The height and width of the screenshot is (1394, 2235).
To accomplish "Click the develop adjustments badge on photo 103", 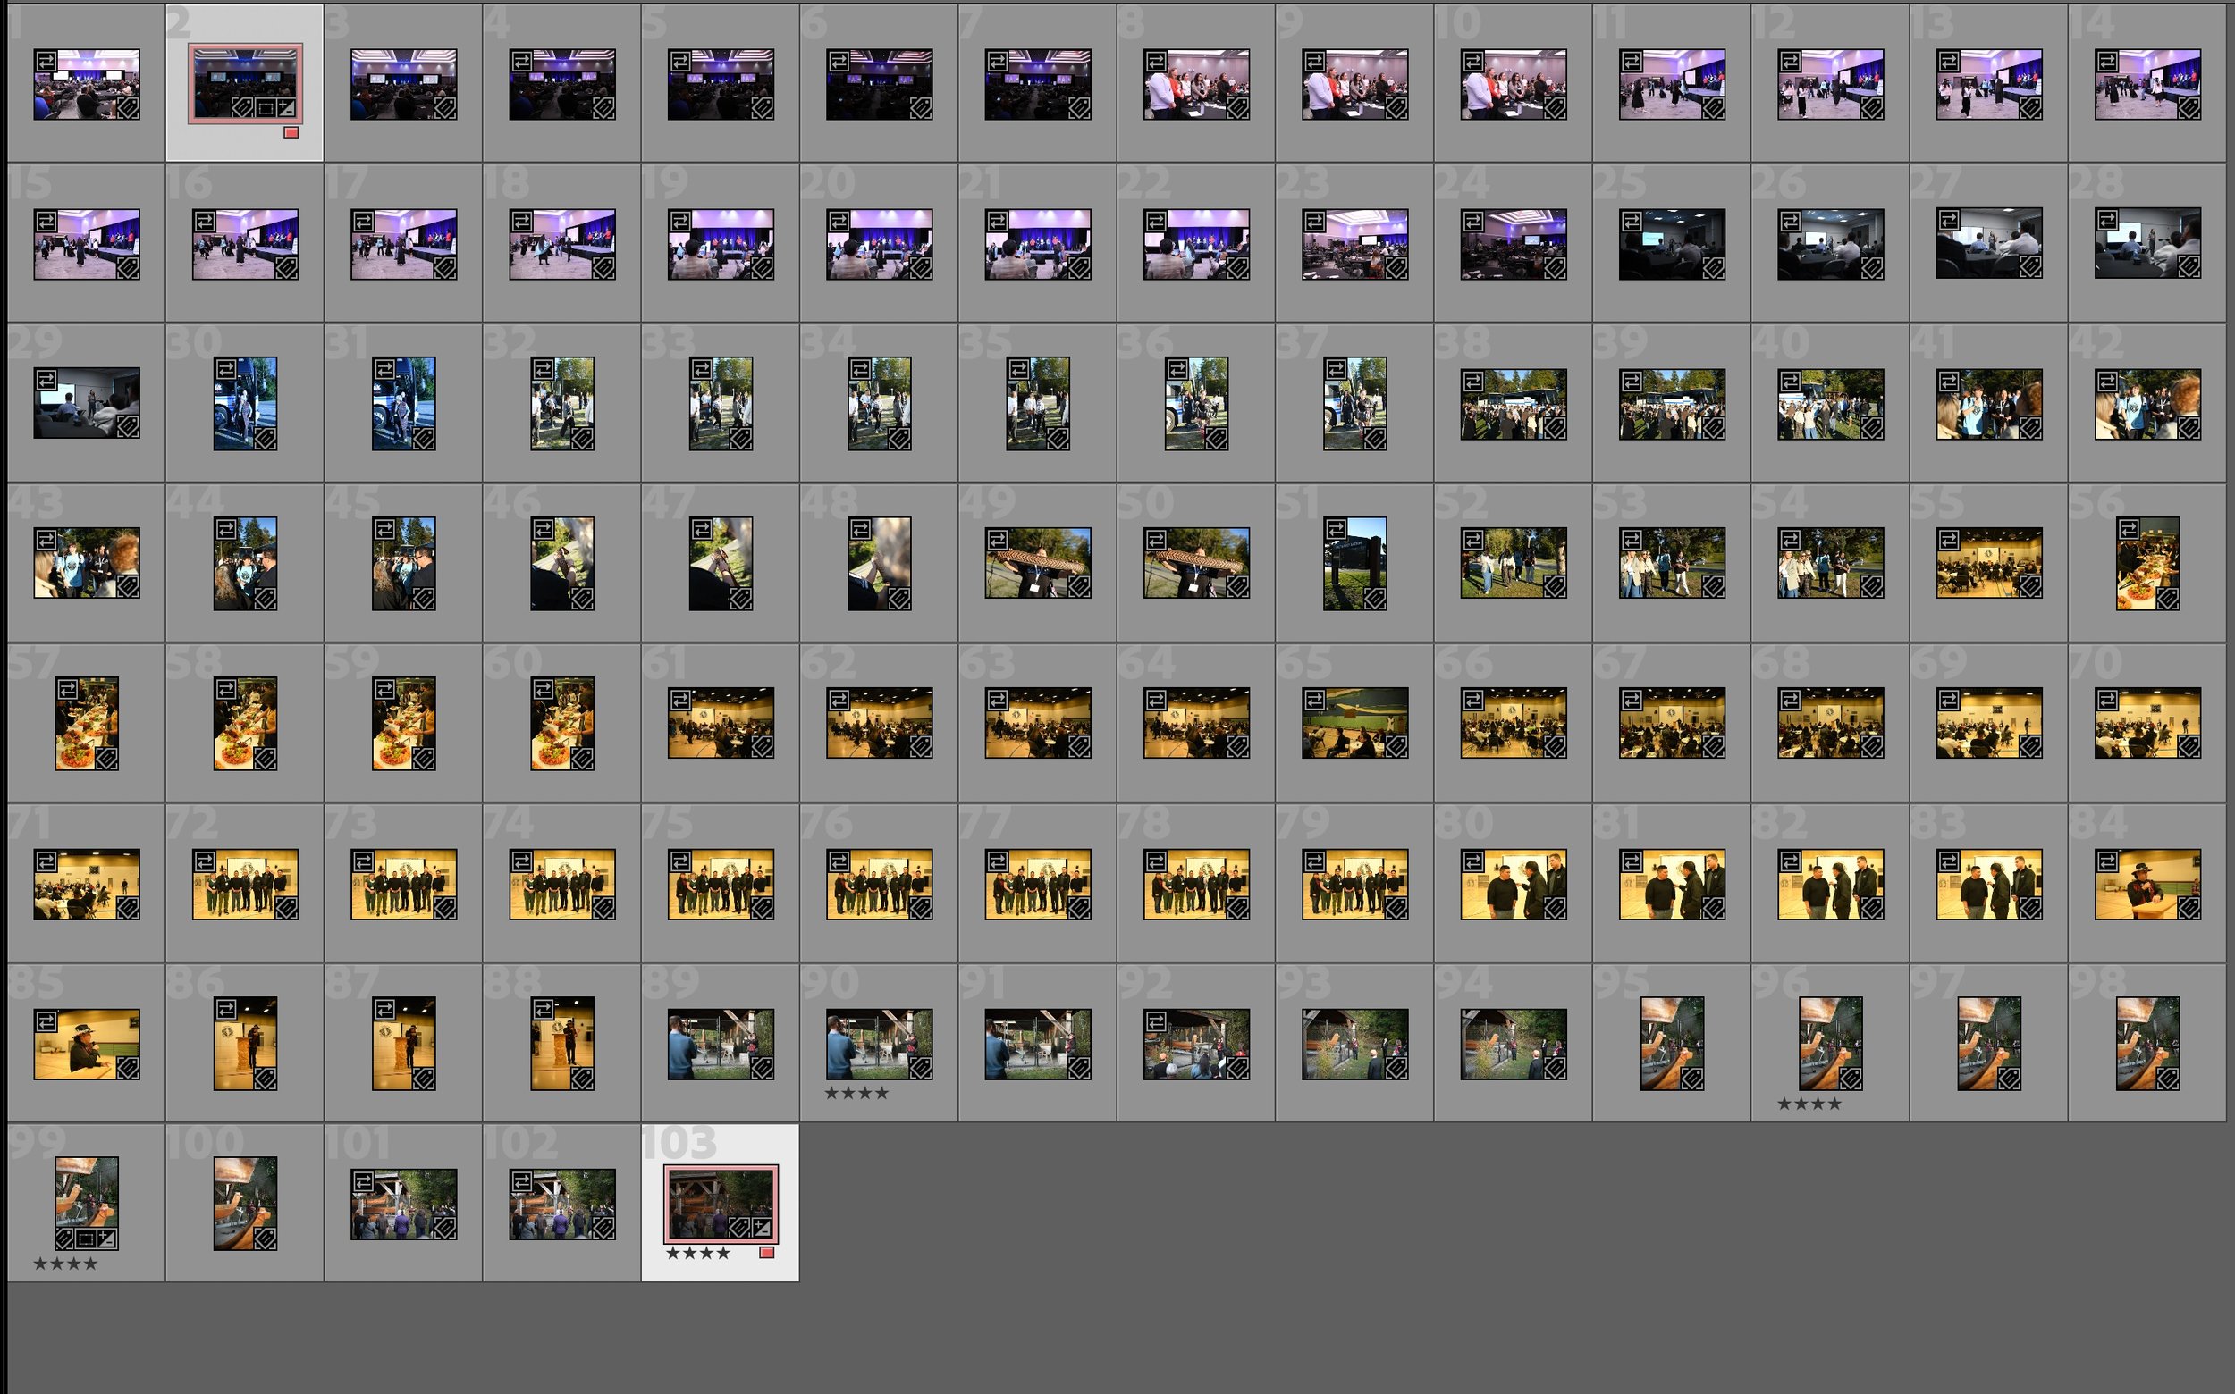I will pos(763,1227).
